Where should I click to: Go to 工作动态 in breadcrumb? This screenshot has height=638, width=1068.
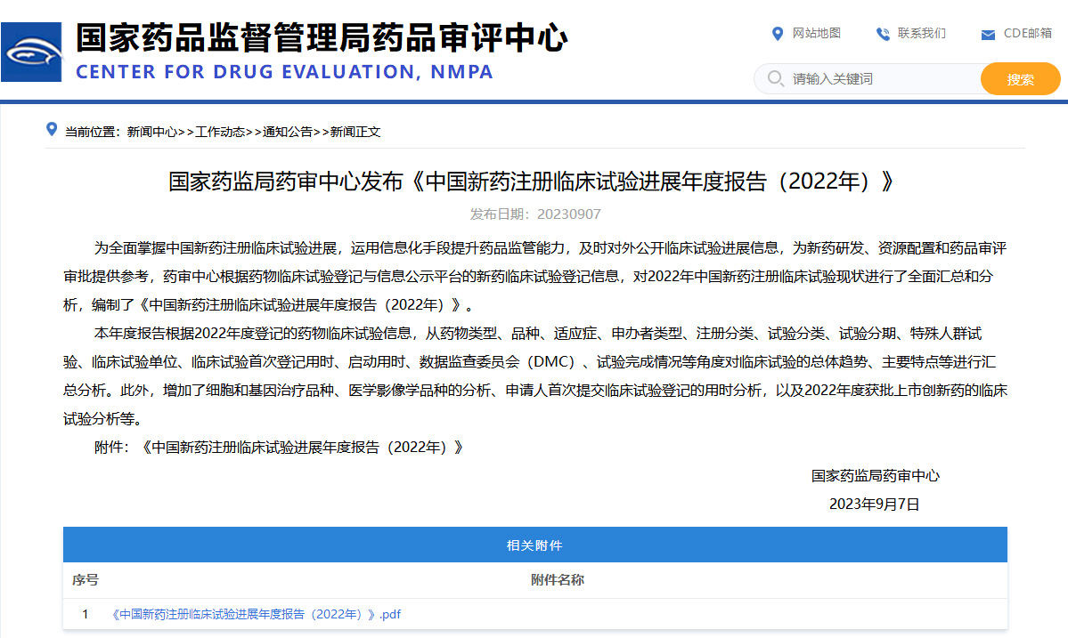point(220,132)
